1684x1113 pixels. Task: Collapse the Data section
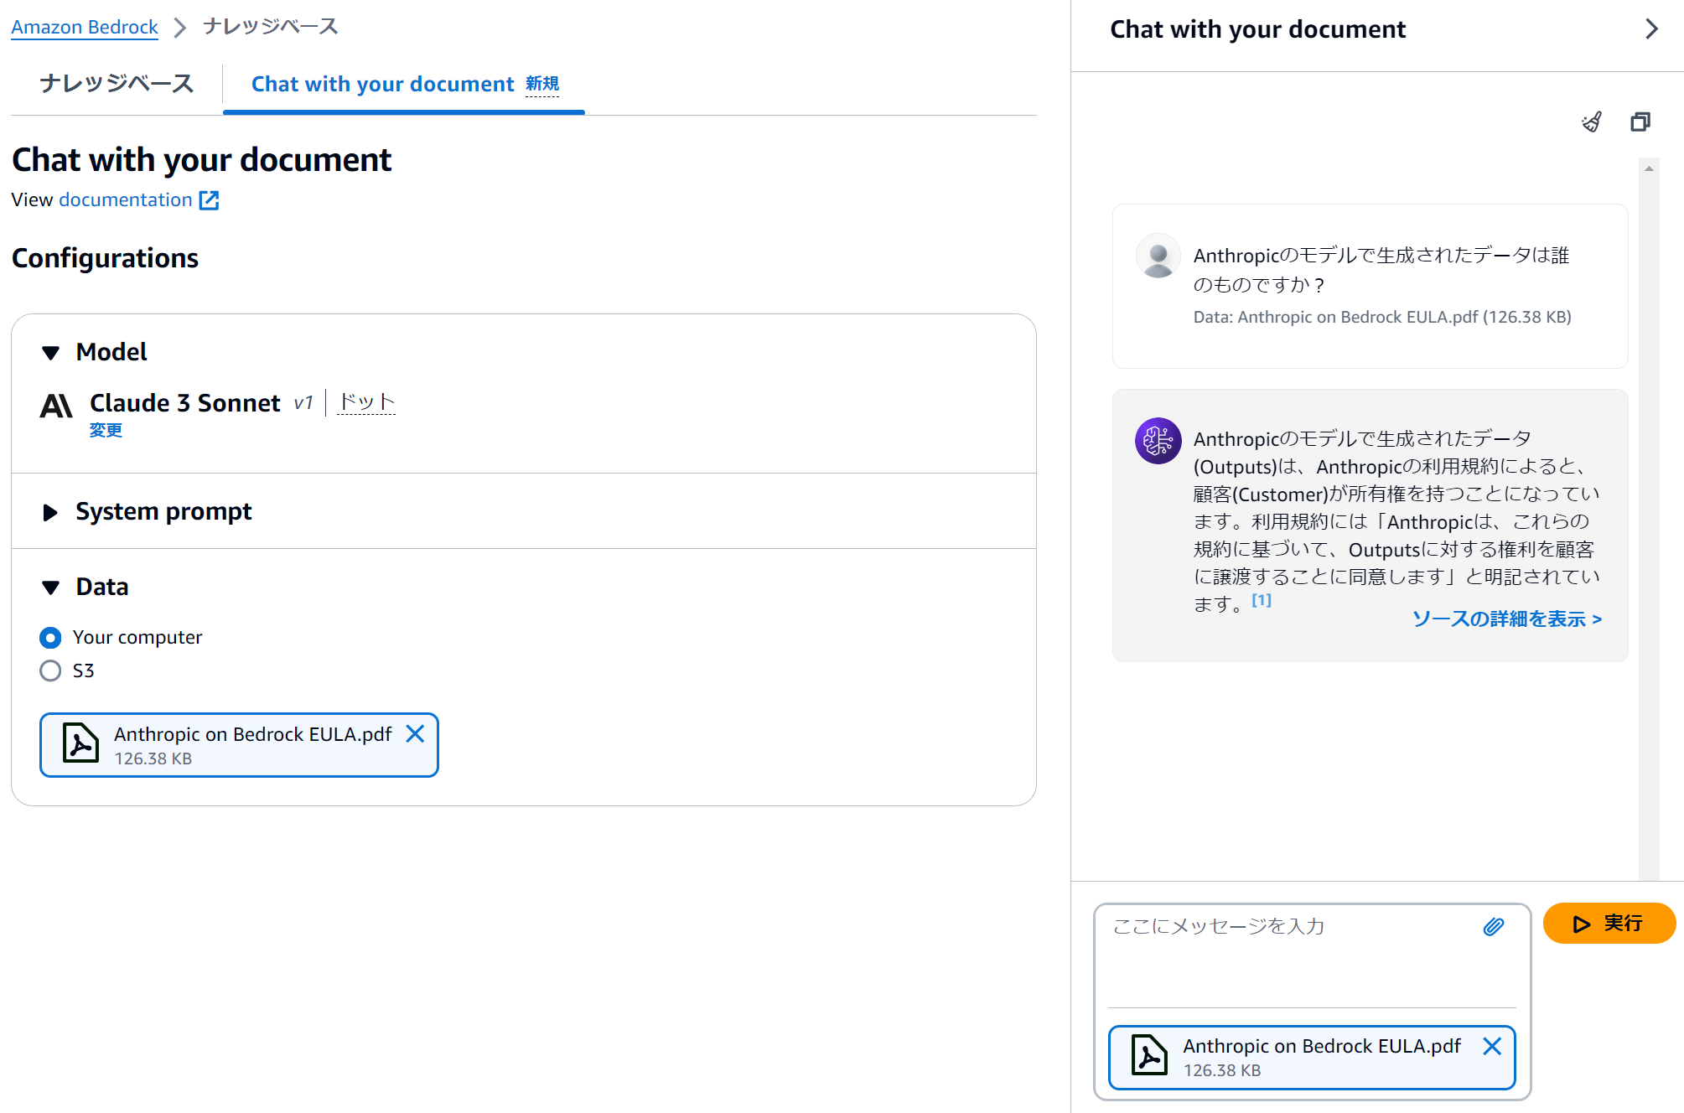tap(50, 587)
